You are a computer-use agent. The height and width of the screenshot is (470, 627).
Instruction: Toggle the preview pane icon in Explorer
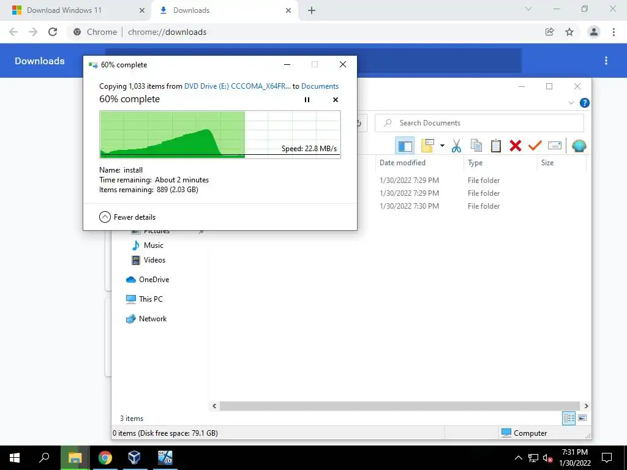click(405, 146)
